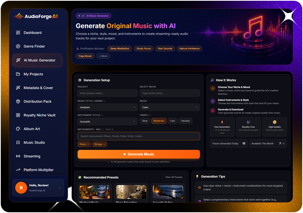
Task: Open the Music Style Ambient dropdown
Action: (107, 107)
